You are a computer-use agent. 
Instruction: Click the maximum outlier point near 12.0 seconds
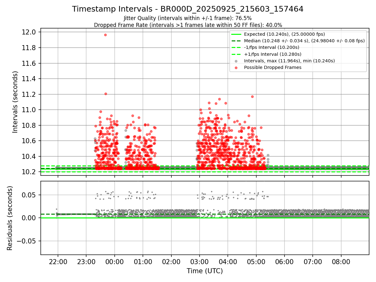pos(105,35)
